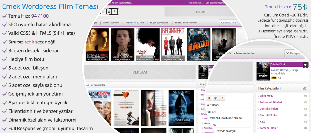311x133 pixels.
Task: Click the star icon on Günün Filmi
Action: pos(305,65)
